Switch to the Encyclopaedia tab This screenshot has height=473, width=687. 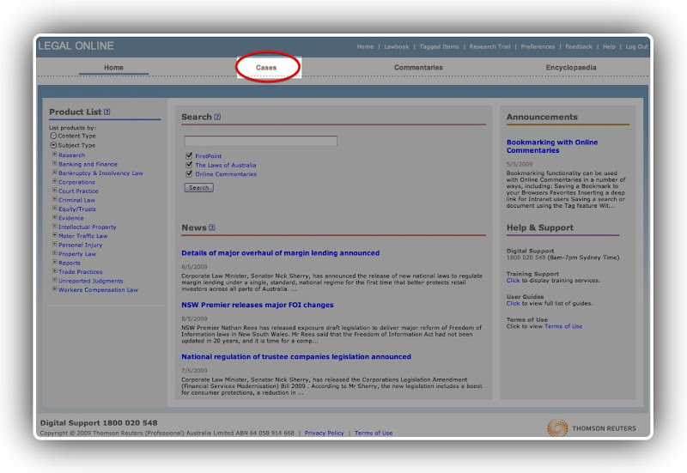click(x=571, y=68)
